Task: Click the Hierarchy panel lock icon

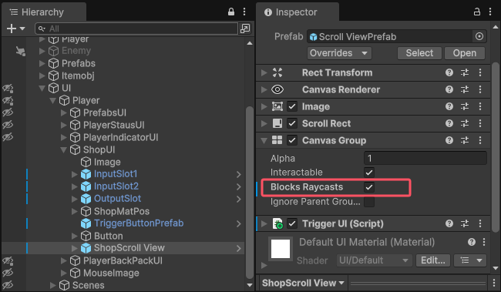Action: (231, 12)
